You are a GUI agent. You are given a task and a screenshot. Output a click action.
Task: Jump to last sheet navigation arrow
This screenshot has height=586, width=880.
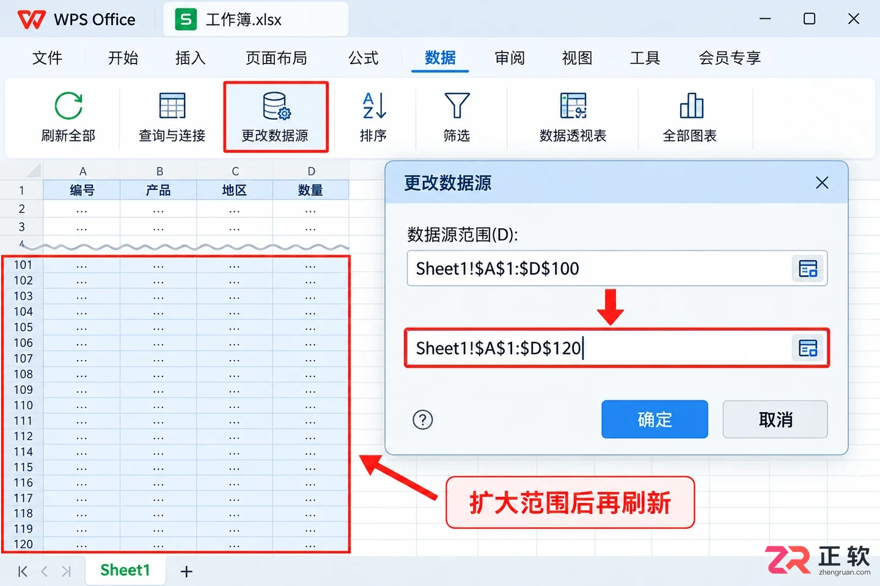coord(66,571)
